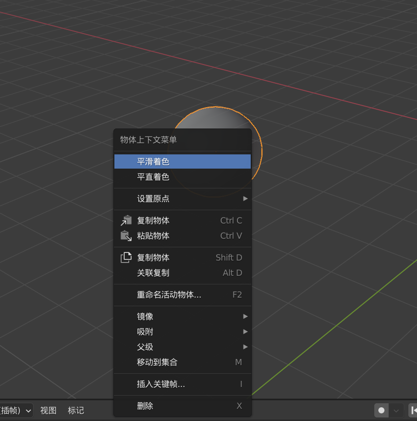Open the 设置原点 submenu
Image resolution: width=417 pixels, height=421 pixels.
pos(182,199)
